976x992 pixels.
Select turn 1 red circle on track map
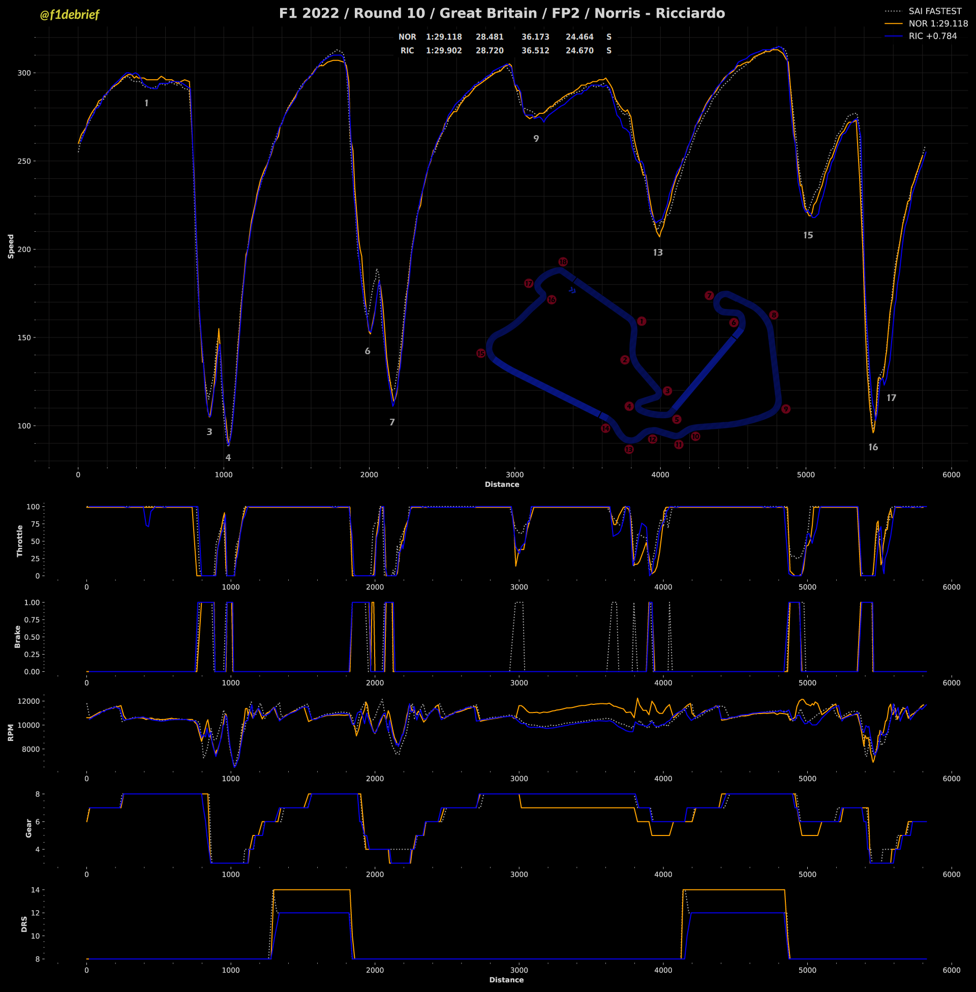(642, 321)
